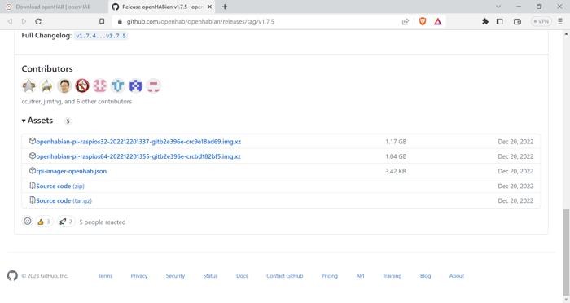Click the red circular contributor avatar

coord(82,86)
